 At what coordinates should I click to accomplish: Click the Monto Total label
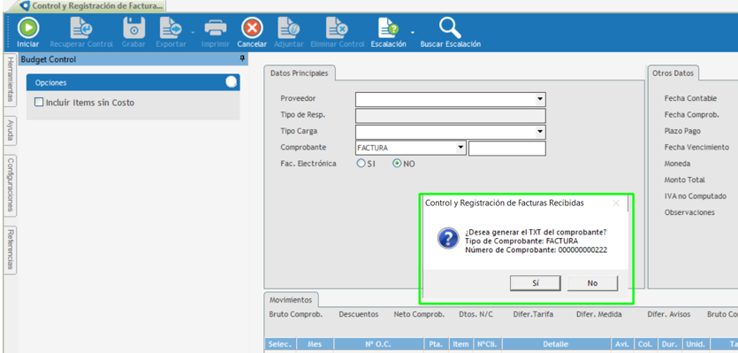tap(684, 180)
